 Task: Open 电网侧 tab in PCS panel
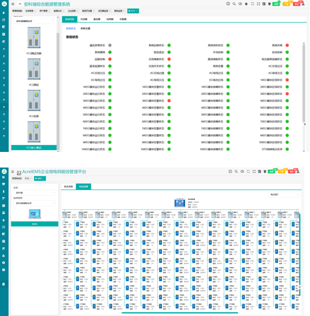point(110,19)
